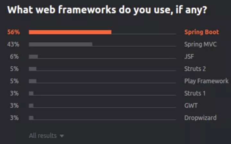
Task: Select the JSF result bar
Action: tap(33, 56)
